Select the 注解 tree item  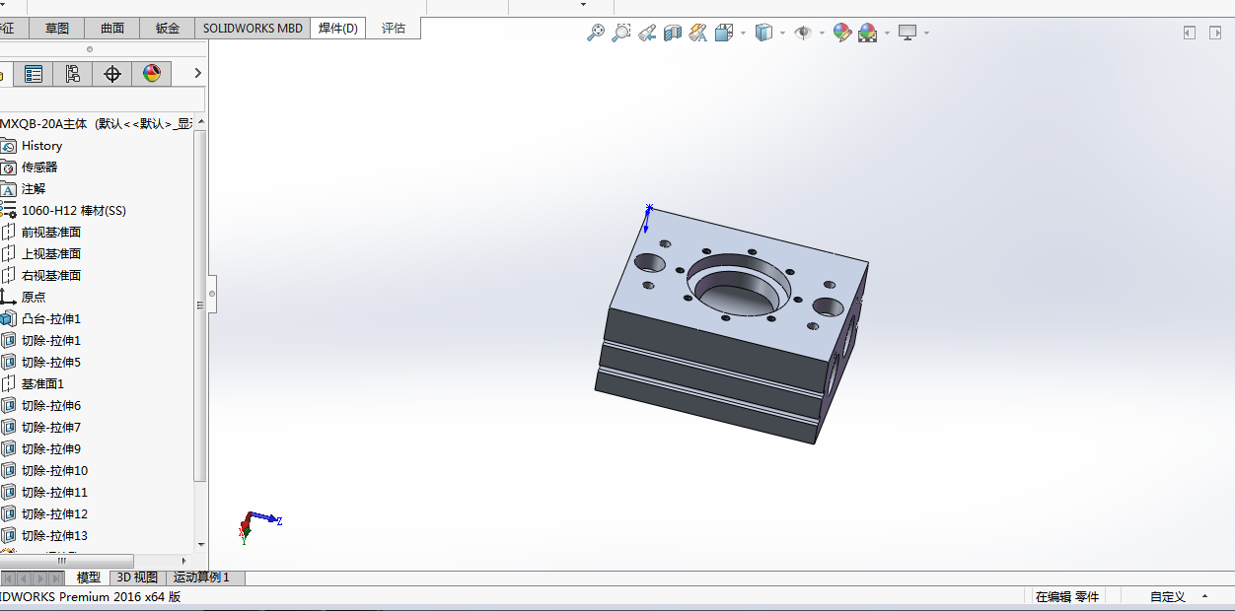coord(34,189)
